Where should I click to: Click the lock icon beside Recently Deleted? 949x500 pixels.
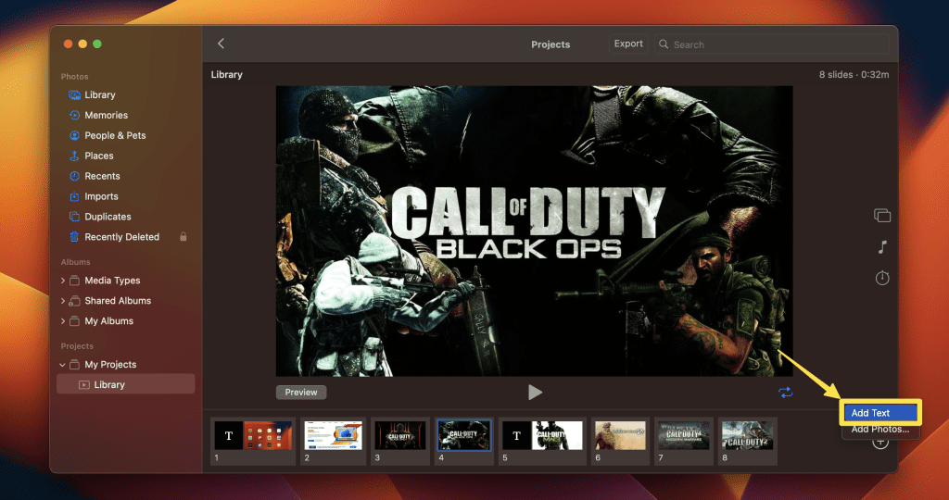click(183, 237)
